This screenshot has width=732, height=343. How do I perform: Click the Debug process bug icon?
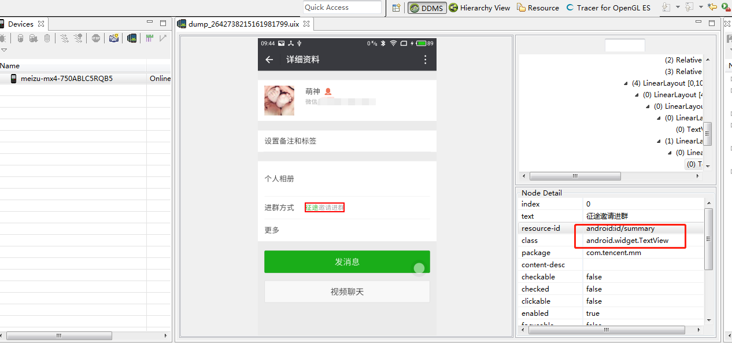pyautogui.click(x=3, y=38)
